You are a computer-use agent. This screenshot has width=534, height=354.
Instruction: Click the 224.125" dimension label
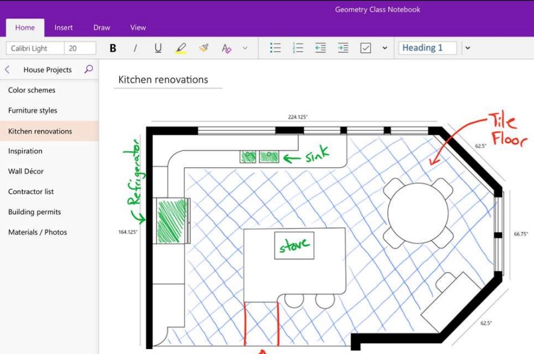297,117
